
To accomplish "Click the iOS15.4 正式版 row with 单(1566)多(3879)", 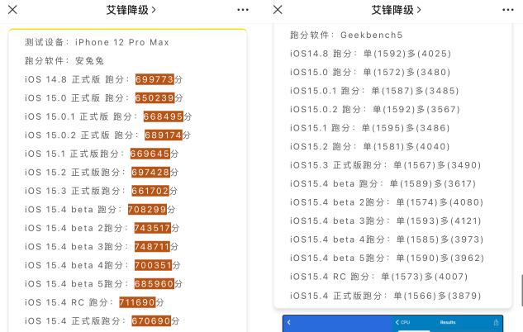I will (386, 296).
